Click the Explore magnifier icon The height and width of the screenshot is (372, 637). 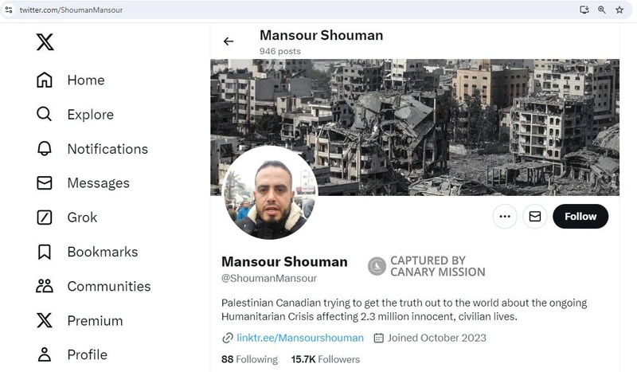45,115
